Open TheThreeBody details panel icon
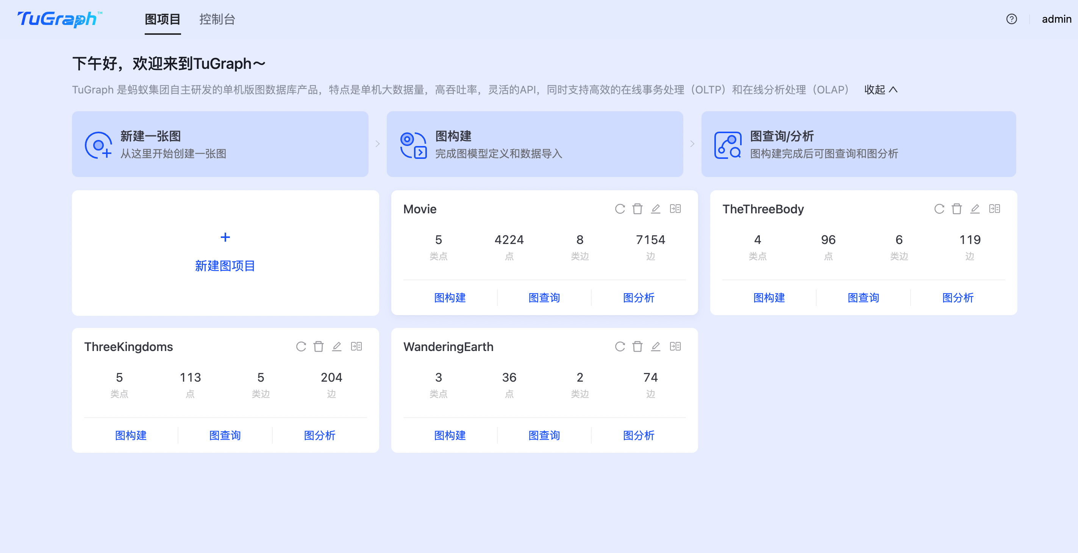Viewport: 1078px width, 553px height. [995, 208]
